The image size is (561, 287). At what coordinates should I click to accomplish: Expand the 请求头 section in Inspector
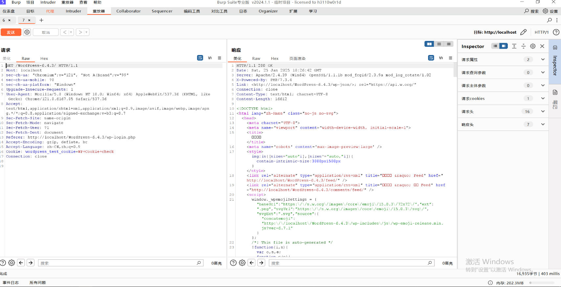coord(543,112)
